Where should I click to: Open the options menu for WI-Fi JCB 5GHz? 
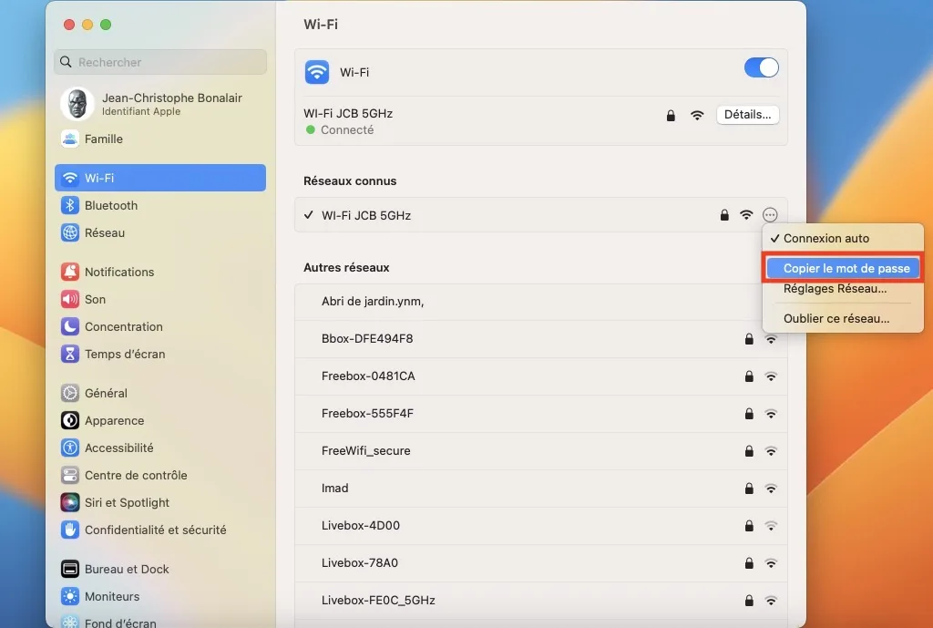(x=770, y=215)
